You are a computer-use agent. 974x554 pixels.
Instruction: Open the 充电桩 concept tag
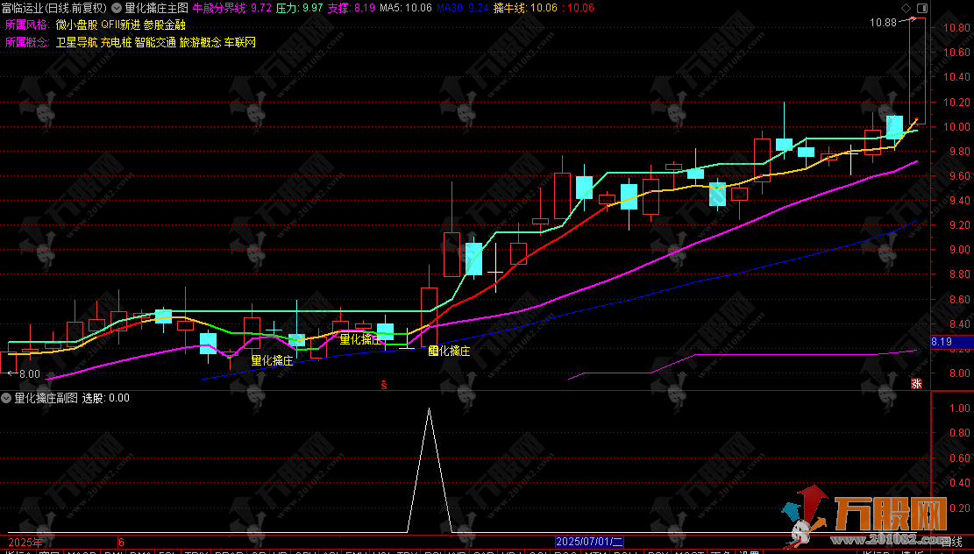point(116,42)
